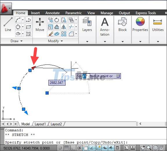Toggle Grid Display in status bar
The image size is (167, 151).
(x=66, y=148)
